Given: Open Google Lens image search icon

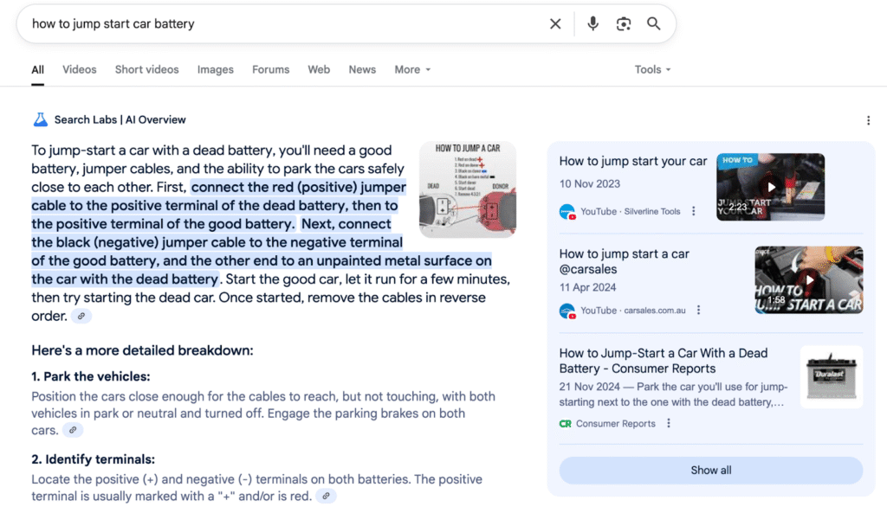Looking at the screenshot, I should click(623, 24).
